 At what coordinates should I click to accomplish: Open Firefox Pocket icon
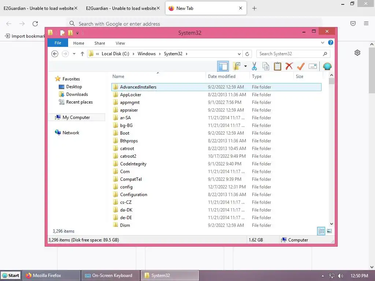(x=353, y=23)
